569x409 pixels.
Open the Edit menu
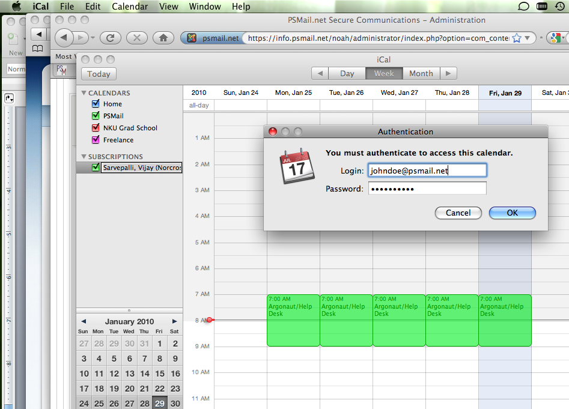click(x=93, y=7)
